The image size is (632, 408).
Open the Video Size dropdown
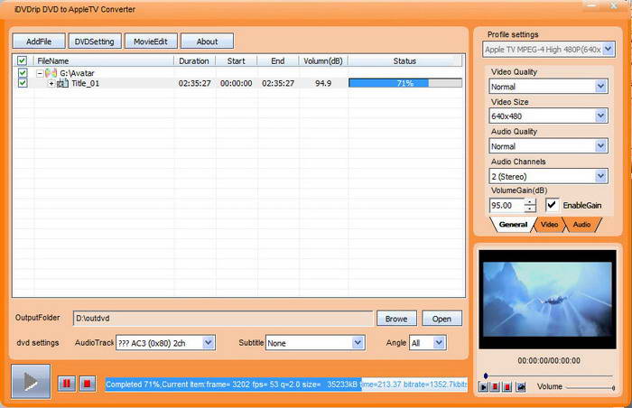pos(600,116)
